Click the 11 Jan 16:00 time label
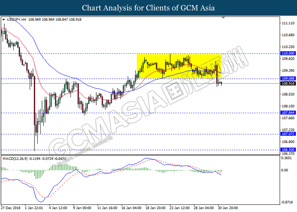The width and height of the screenshot is (297, 212). [107, 208]
